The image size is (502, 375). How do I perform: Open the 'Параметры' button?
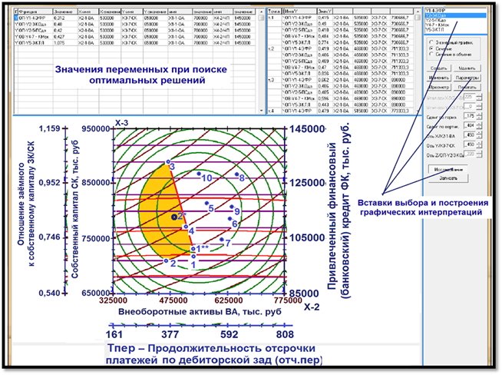(x=467, y=78)
